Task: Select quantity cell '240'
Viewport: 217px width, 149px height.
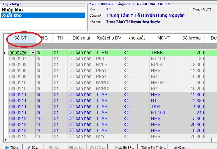Action: click(191, 112)
